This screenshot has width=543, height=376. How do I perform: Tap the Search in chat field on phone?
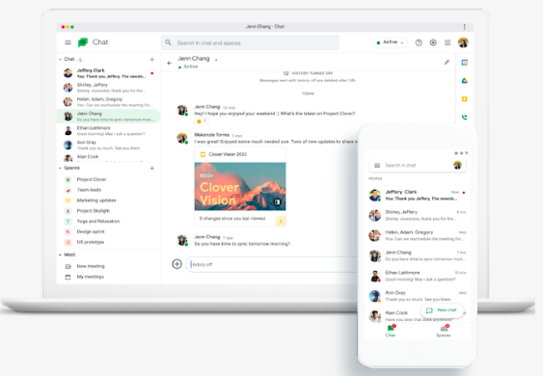(x=418, y=165)
